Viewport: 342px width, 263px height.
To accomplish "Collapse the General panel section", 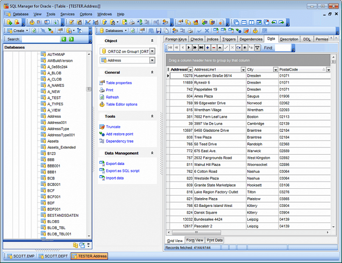I will pyautogui.click(x=152, y=72).
